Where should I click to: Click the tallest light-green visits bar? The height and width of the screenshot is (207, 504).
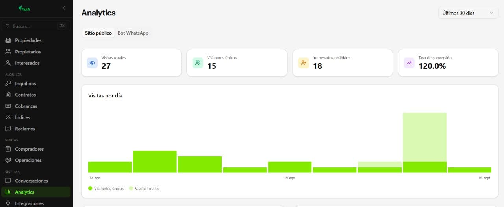424,137
